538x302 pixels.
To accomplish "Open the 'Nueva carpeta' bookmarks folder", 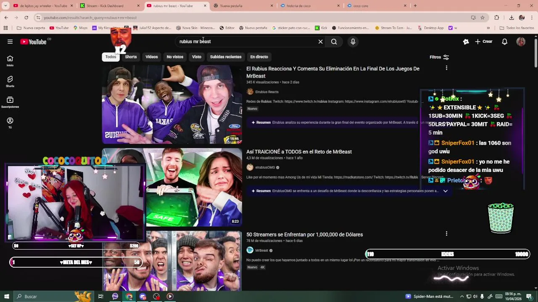I will coord(31,28).
